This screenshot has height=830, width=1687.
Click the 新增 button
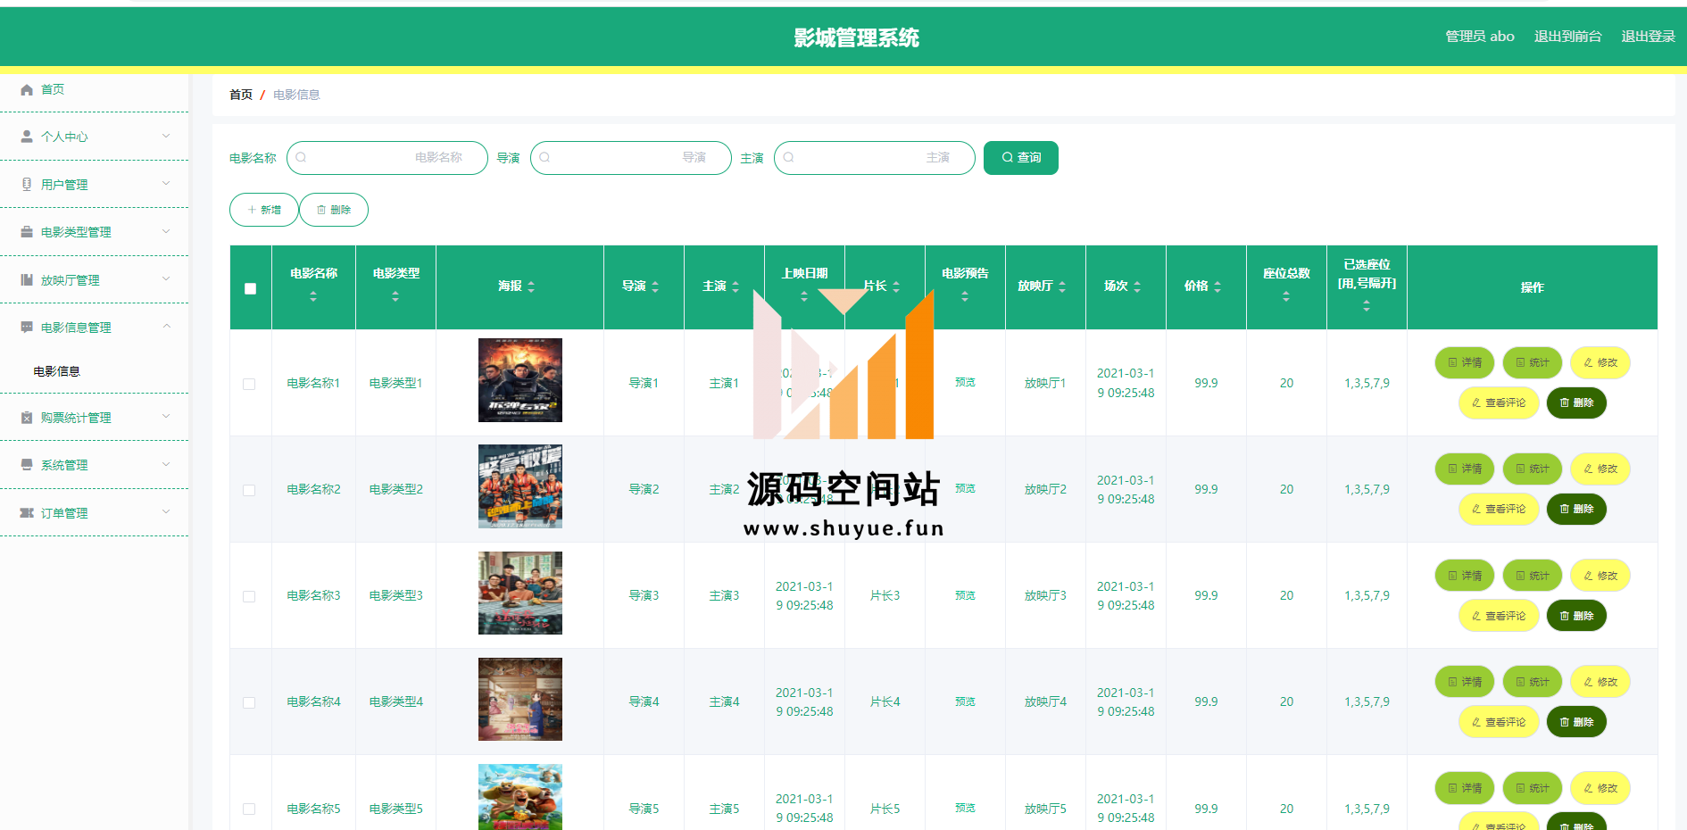click(264, 210)
